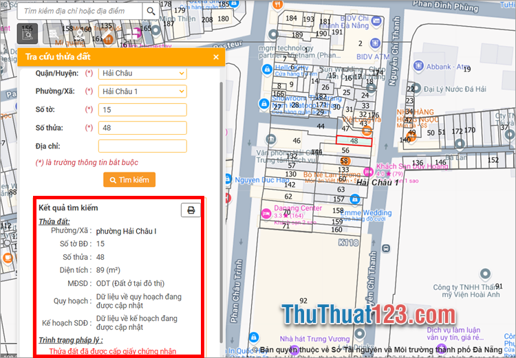Viewport: 516px width, 358px height.
Task: Click the K118 alley label
Action: point(348,243)
